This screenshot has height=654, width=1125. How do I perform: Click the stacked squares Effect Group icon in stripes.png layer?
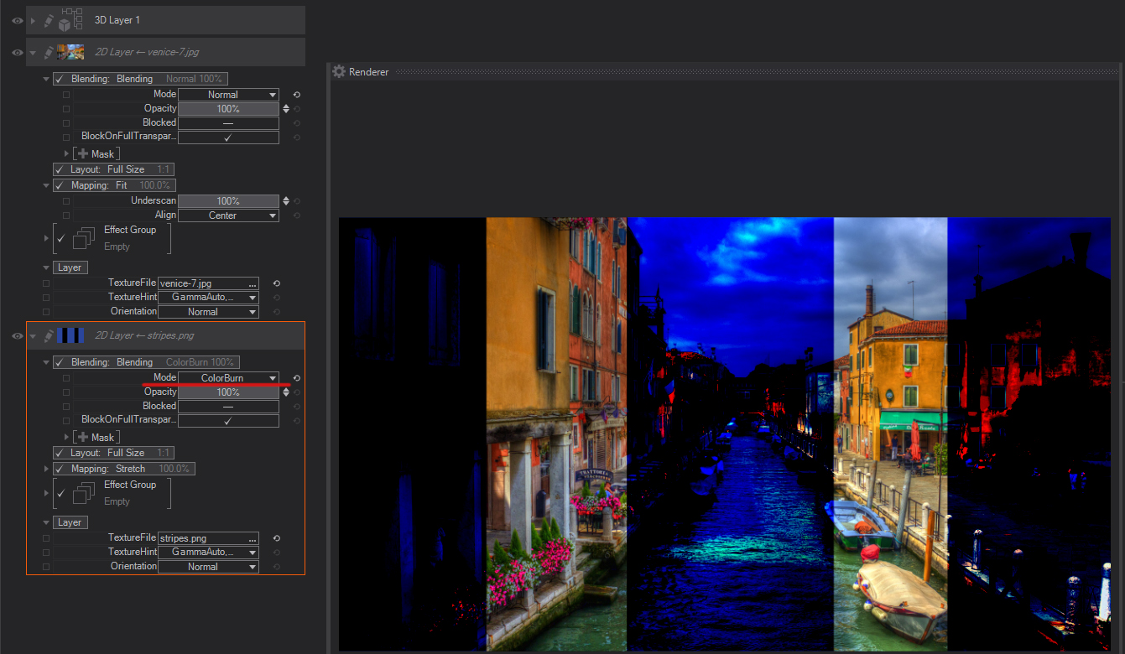[x=83, y=494]
